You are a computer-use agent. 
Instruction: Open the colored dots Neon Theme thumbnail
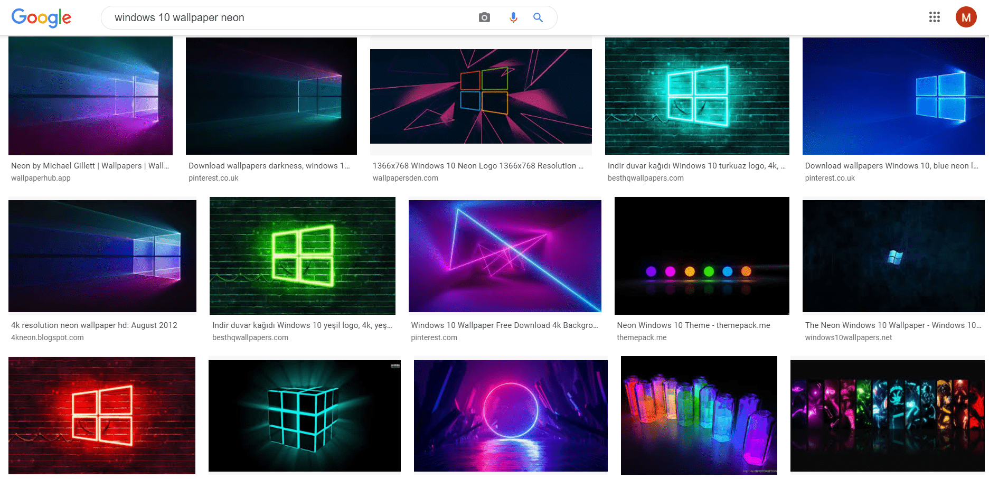[x=702, y=256]
